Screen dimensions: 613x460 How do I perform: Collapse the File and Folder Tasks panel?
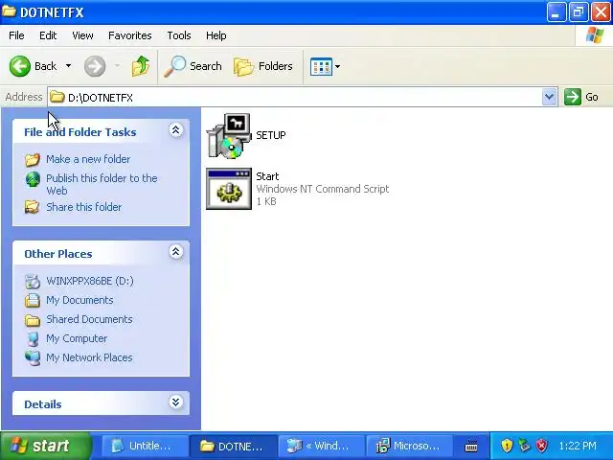point(176,130)
